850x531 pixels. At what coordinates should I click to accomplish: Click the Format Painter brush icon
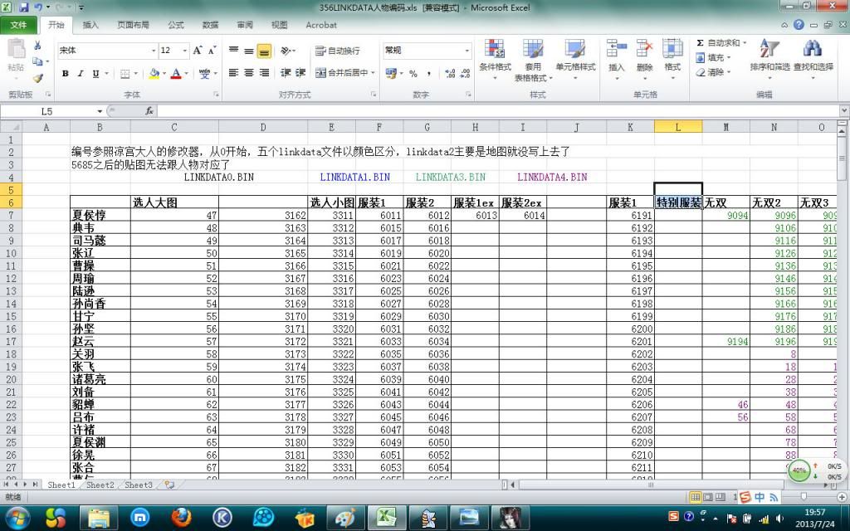[37, 79]
